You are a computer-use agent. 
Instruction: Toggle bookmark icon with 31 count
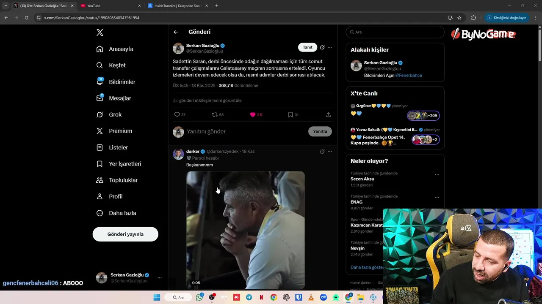coord(293,114)
